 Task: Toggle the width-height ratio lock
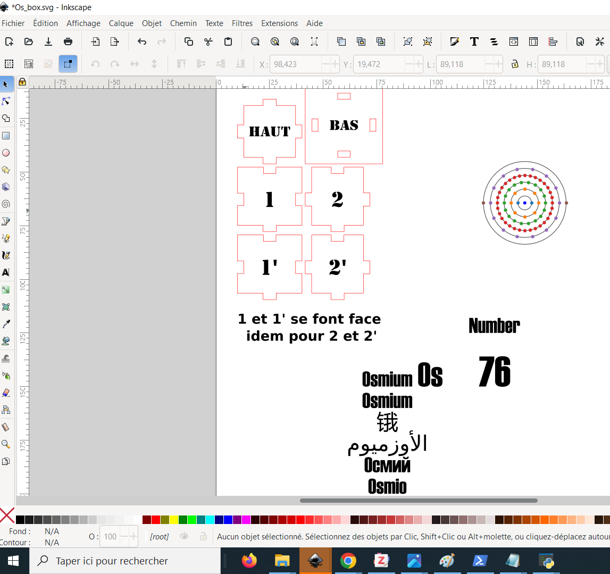[514, 64]
